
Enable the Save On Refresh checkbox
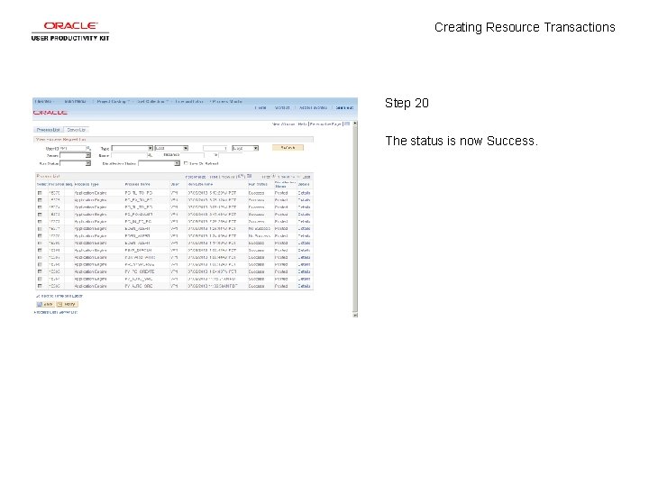(186, 163)
